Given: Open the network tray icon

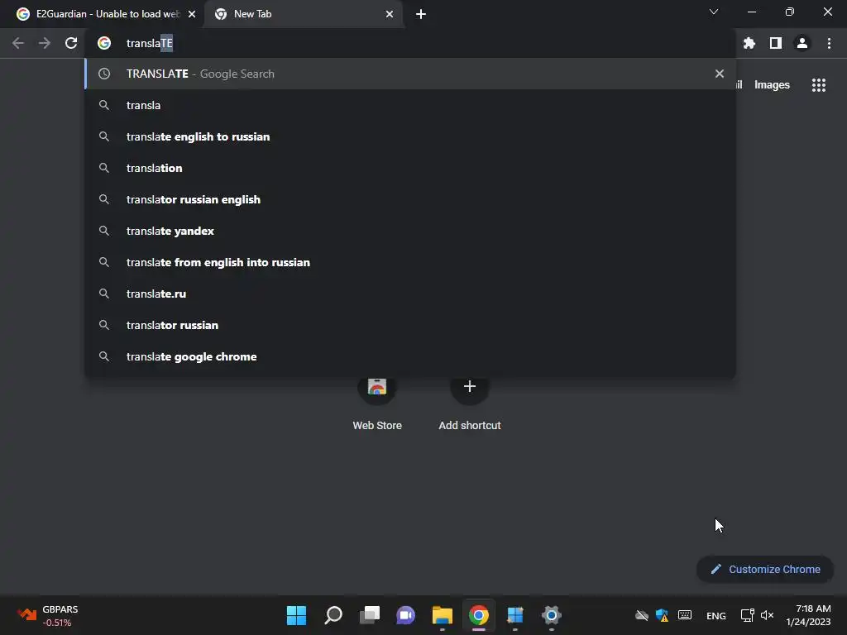Looking at the screenshot, I should tap(747, 615).
